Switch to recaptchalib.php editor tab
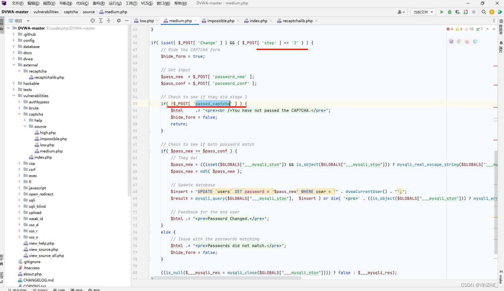 pos(298,21)
